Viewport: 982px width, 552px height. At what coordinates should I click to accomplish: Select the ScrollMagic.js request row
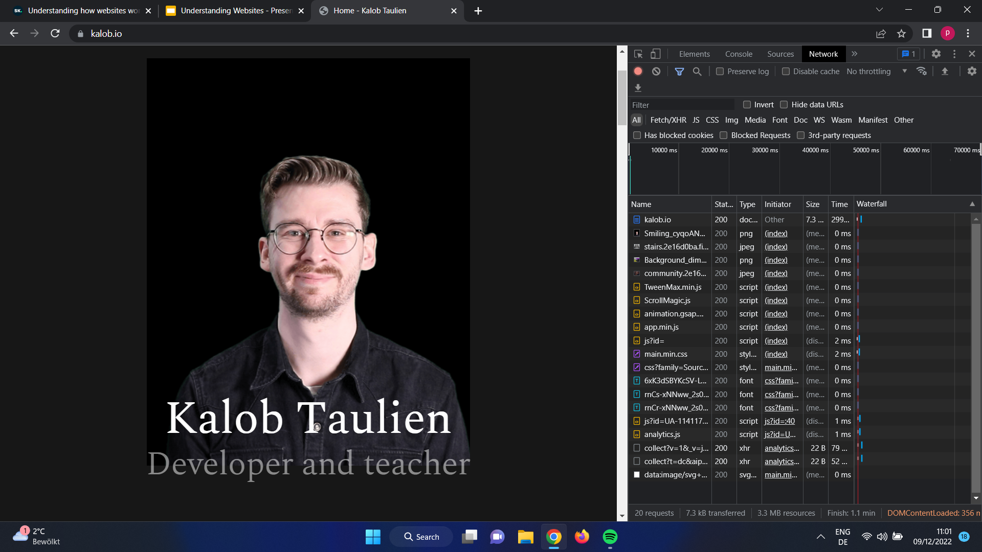tap(800, 301)
